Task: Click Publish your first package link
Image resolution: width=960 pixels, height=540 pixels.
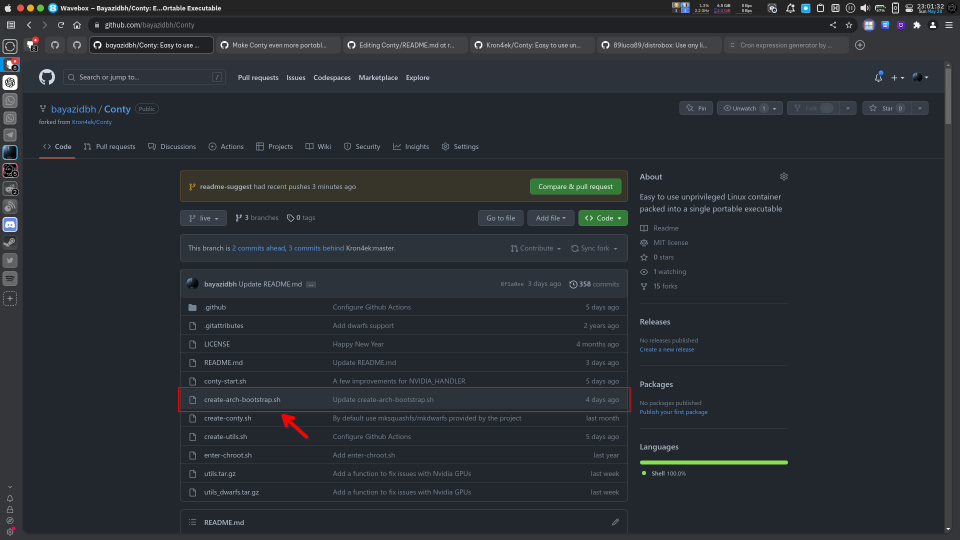Action: [x=673, y=412]
